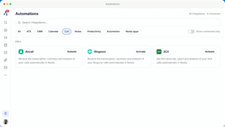
Task: Select the Call filter tab
Action: pyautogui.click(x=67, y=31)
